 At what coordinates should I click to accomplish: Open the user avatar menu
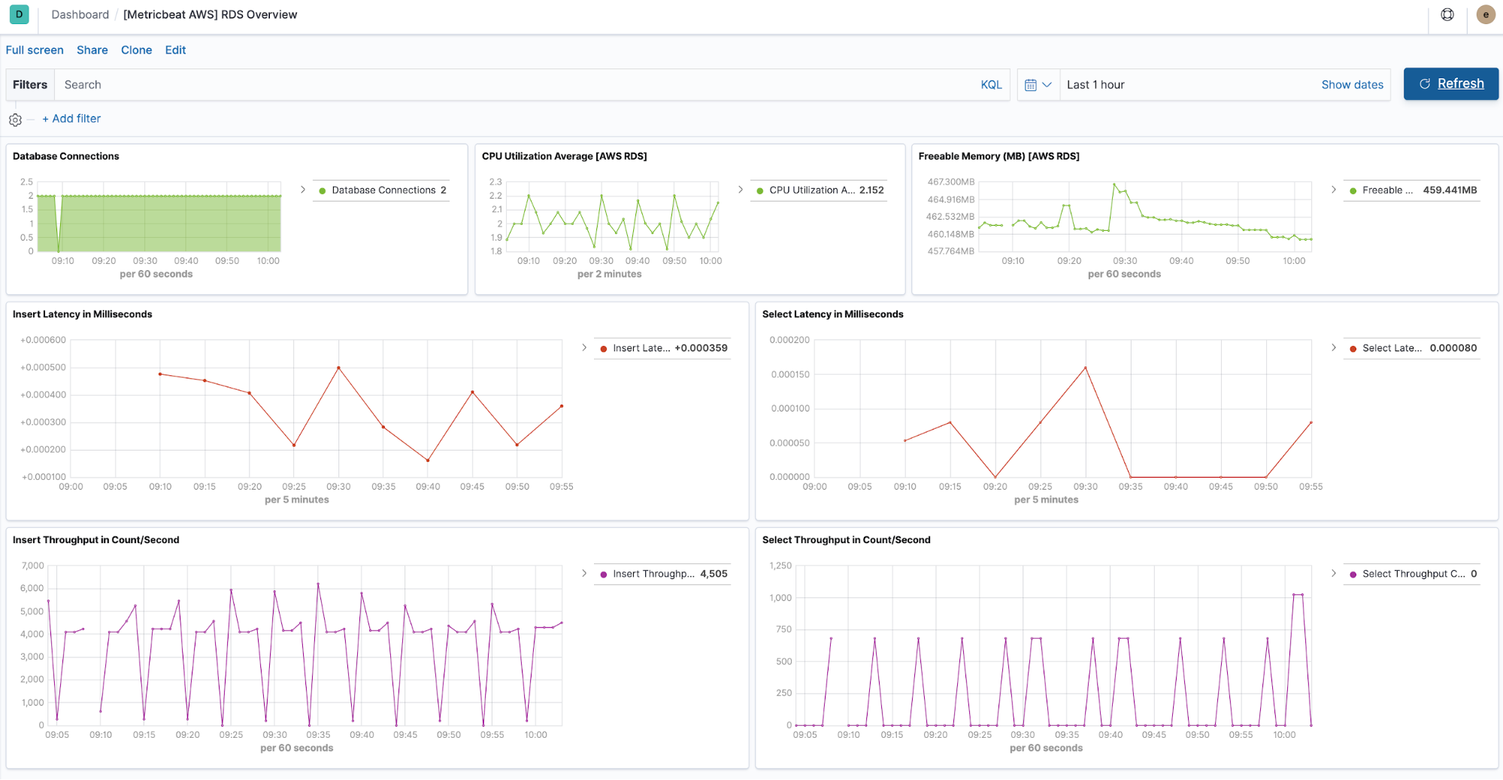pyautogui.click(x=1485, y=15)
